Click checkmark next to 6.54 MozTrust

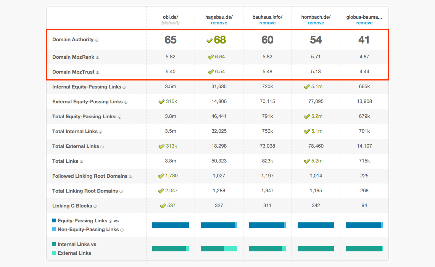[x=211, y=72]
